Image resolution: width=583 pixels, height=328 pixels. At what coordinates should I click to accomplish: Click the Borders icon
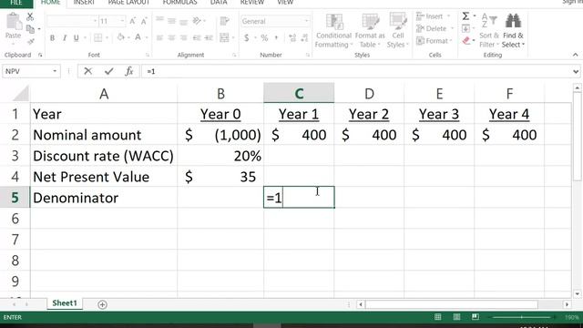point(97,37)
